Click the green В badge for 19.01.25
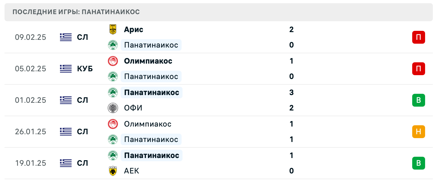The width and height of the screenshot is (438, 185). [418, 163]
